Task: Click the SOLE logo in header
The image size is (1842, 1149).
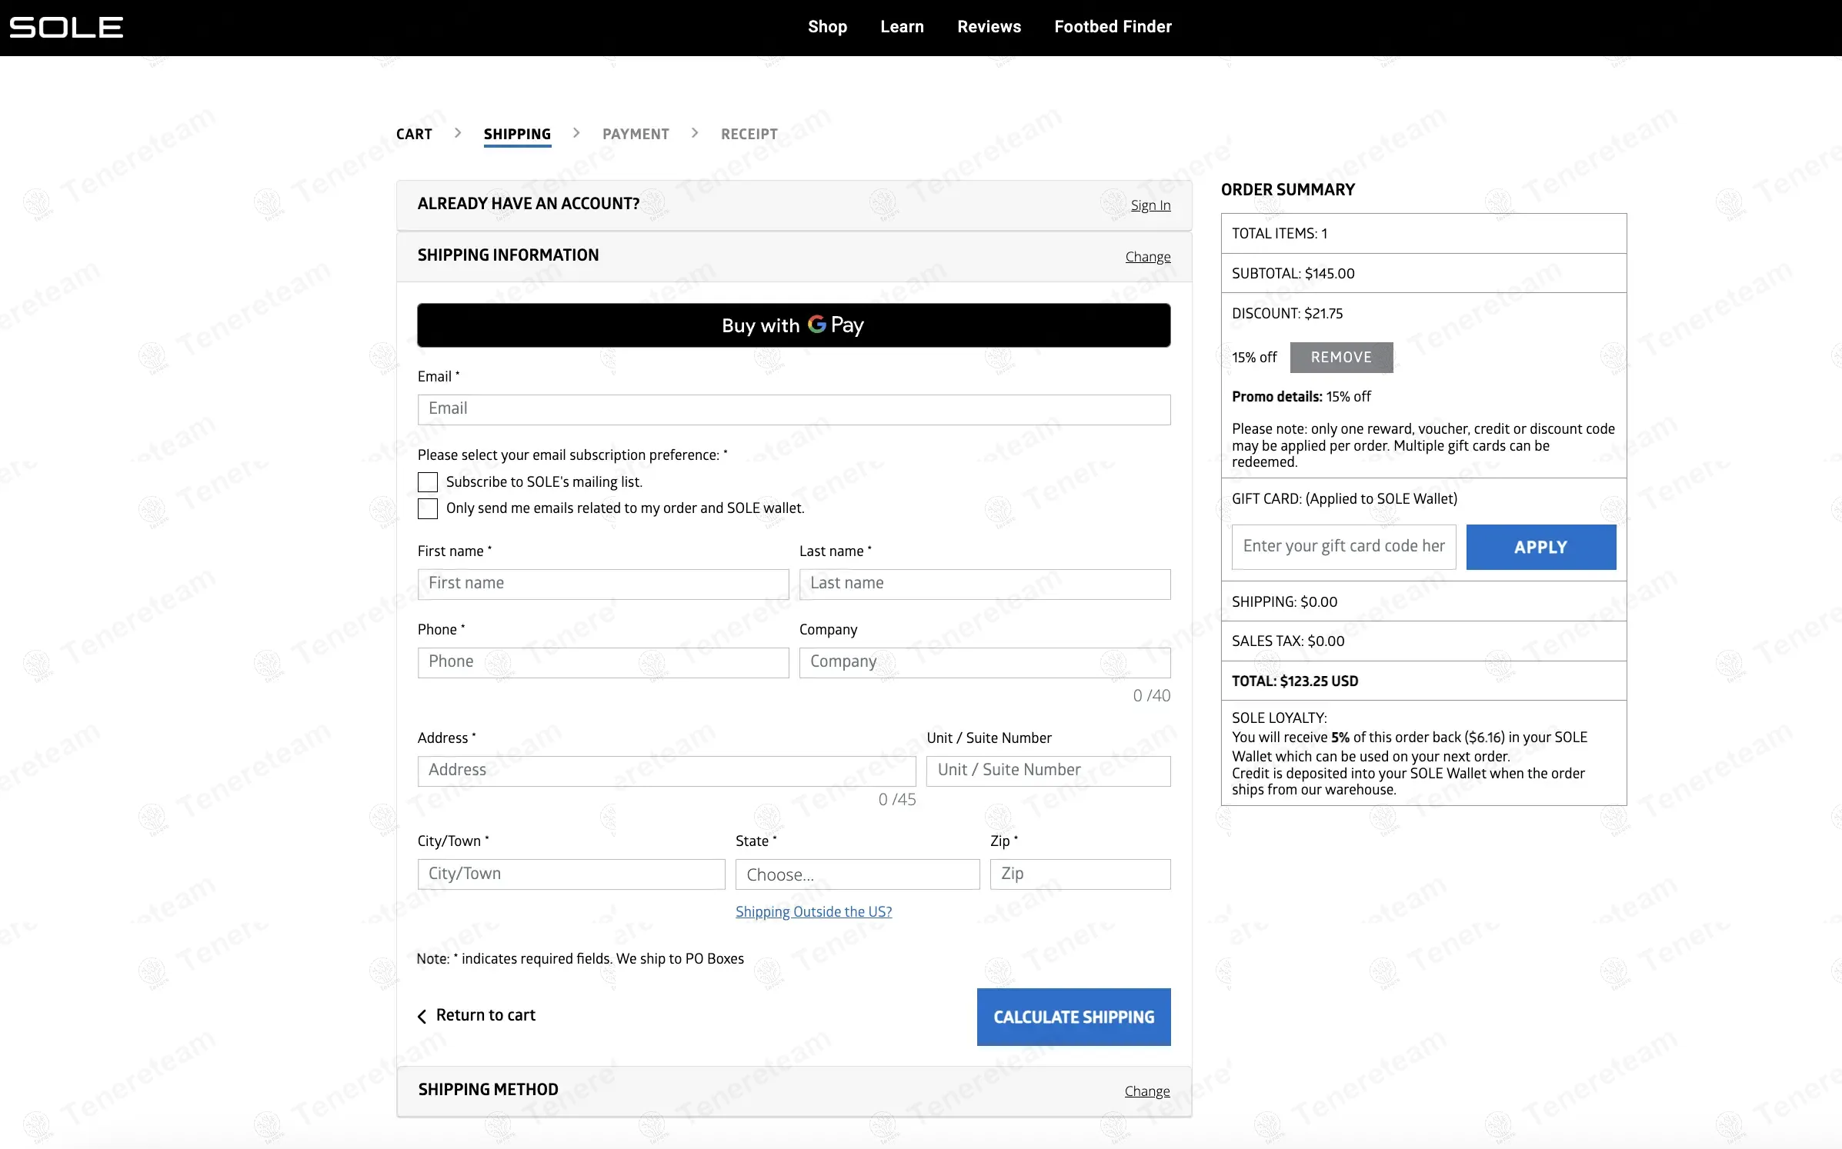Action: [66, 28]
